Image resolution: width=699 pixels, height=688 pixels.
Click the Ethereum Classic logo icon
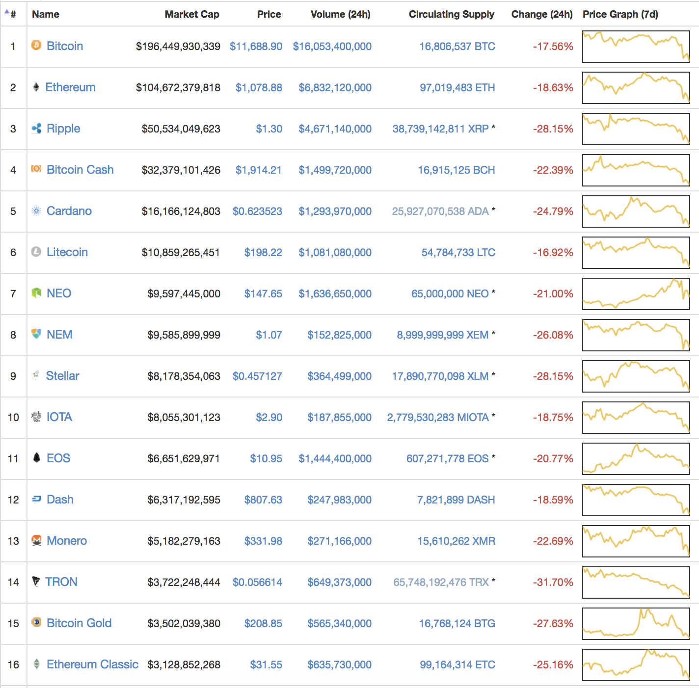tap(36, 664)
